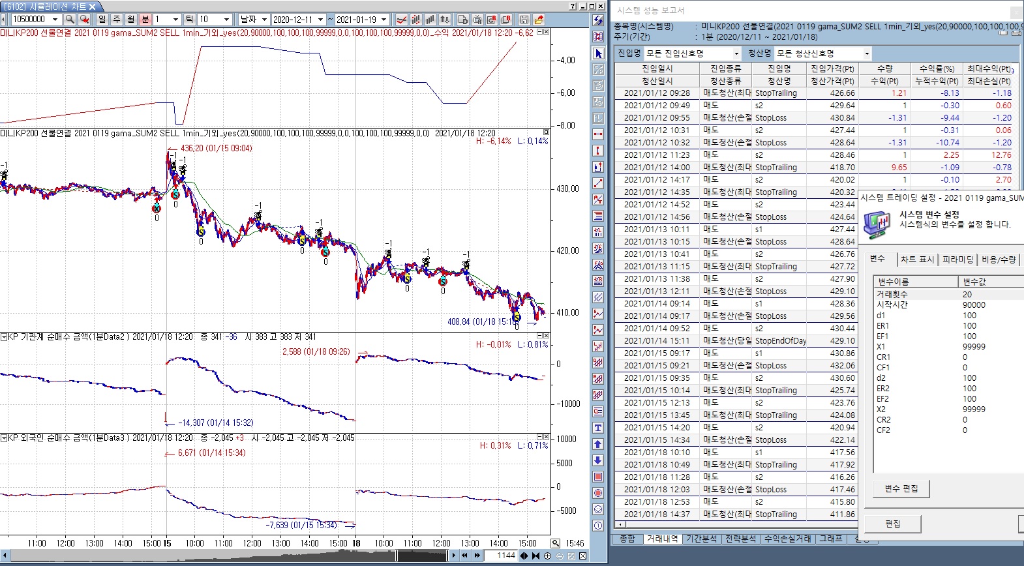Screen dimensions: 1024x566
Task: Switch to the 기간분석 tab
Action: click(x=701, y=539)
